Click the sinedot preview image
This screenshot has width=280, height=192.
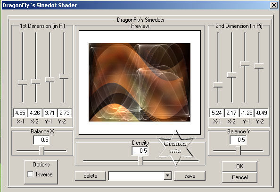[140, 82]
